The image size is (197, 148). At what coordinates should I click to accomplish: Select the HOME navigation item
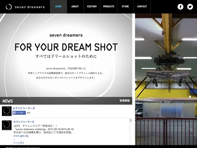pyautogui.click(x=58, y=7)
